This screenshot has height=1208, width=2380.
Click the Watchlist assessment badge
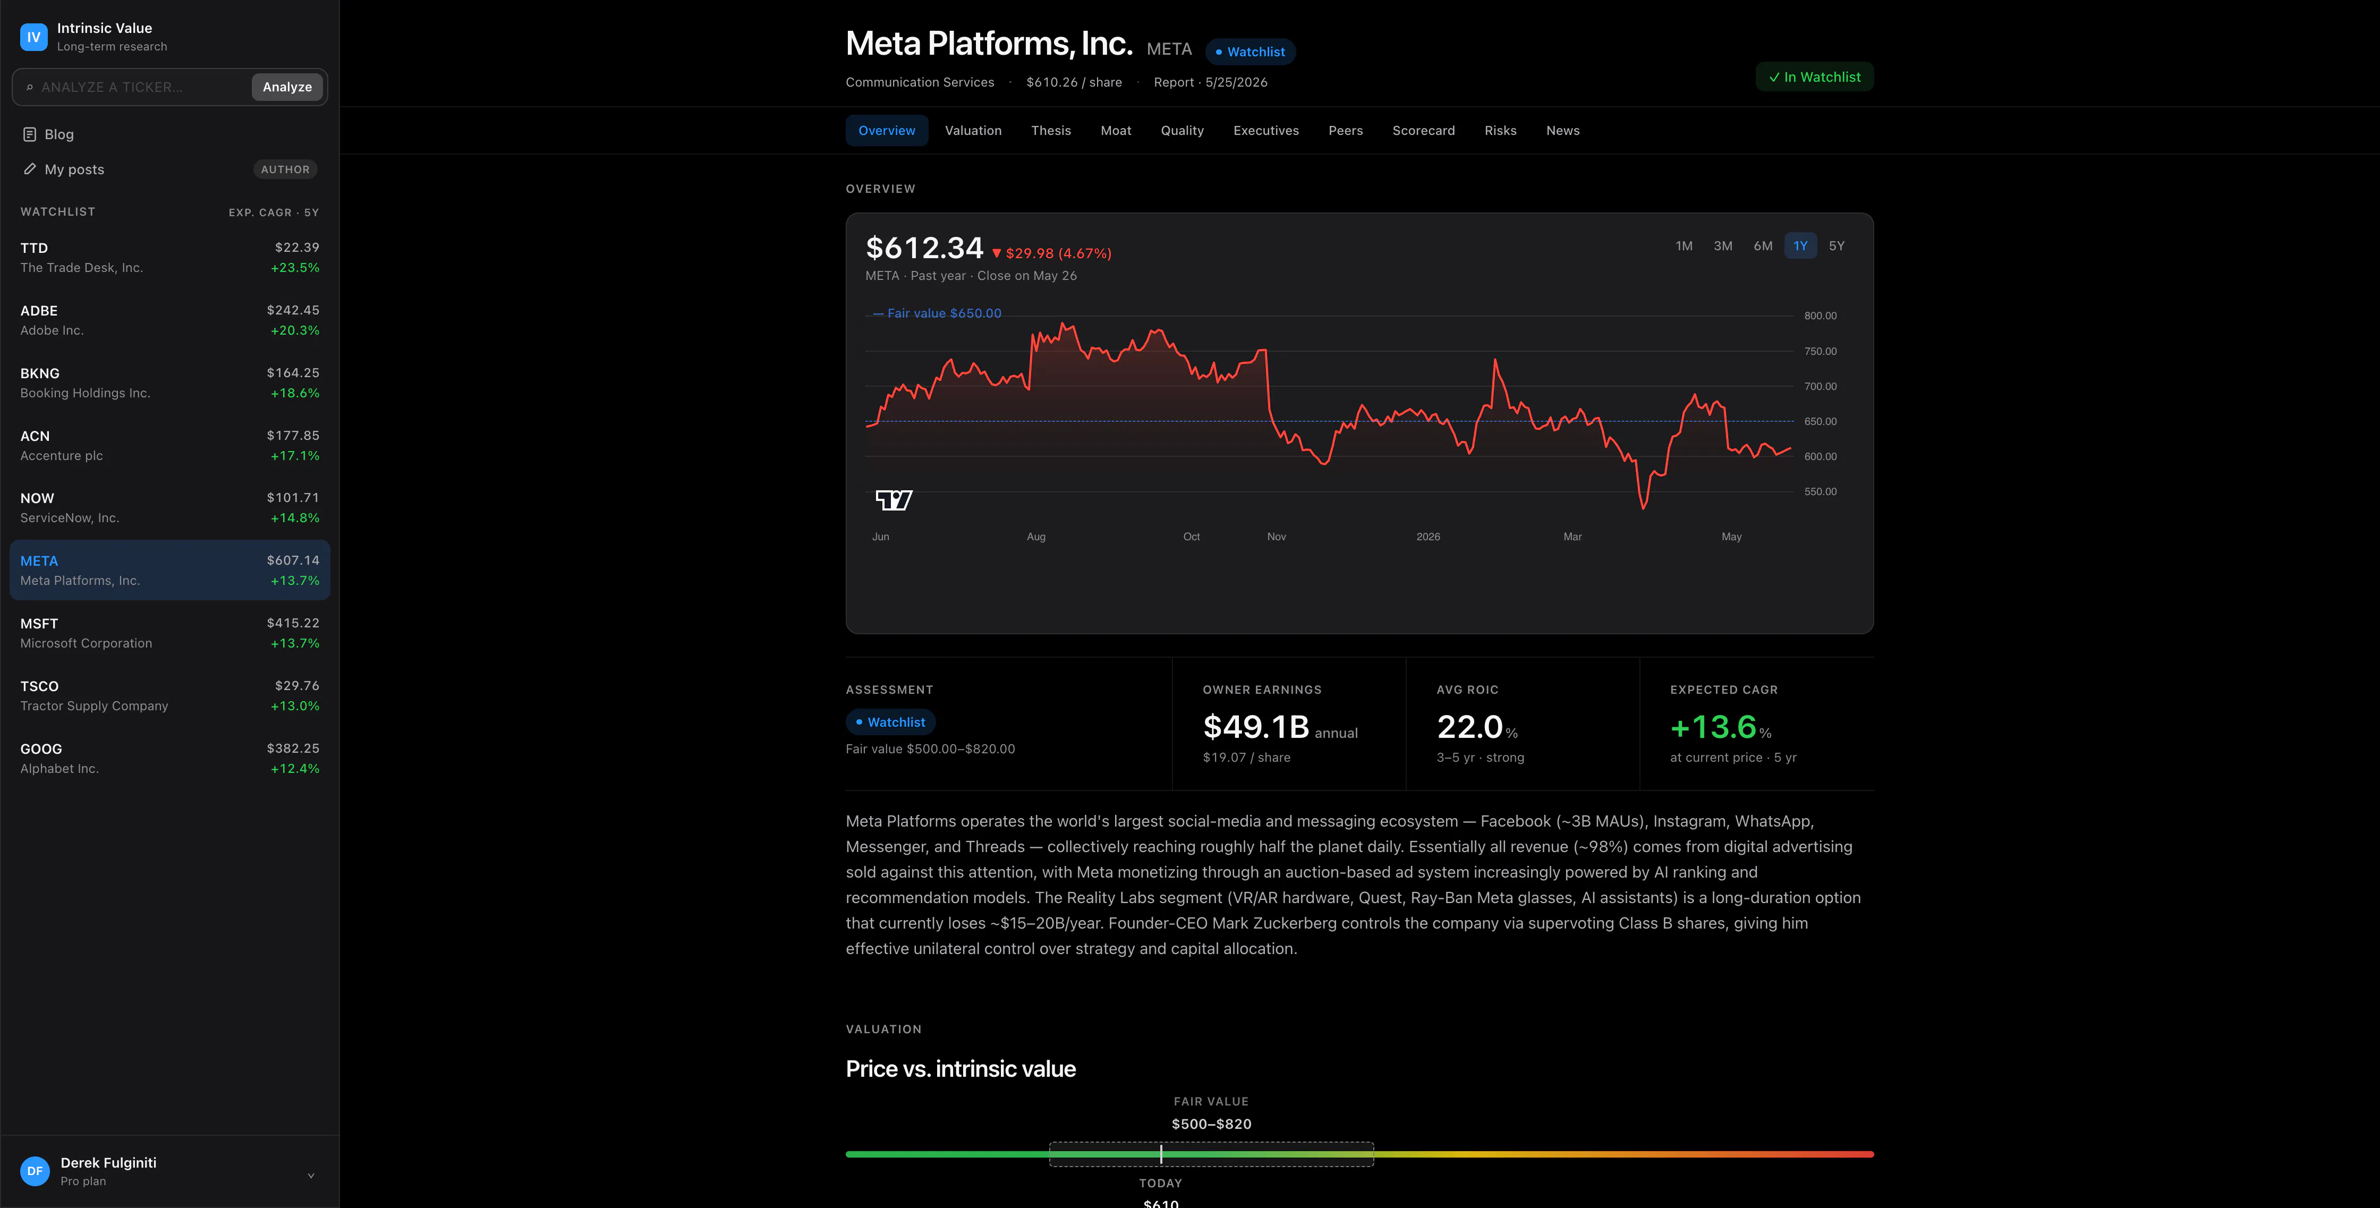click(x=891, y=722)
